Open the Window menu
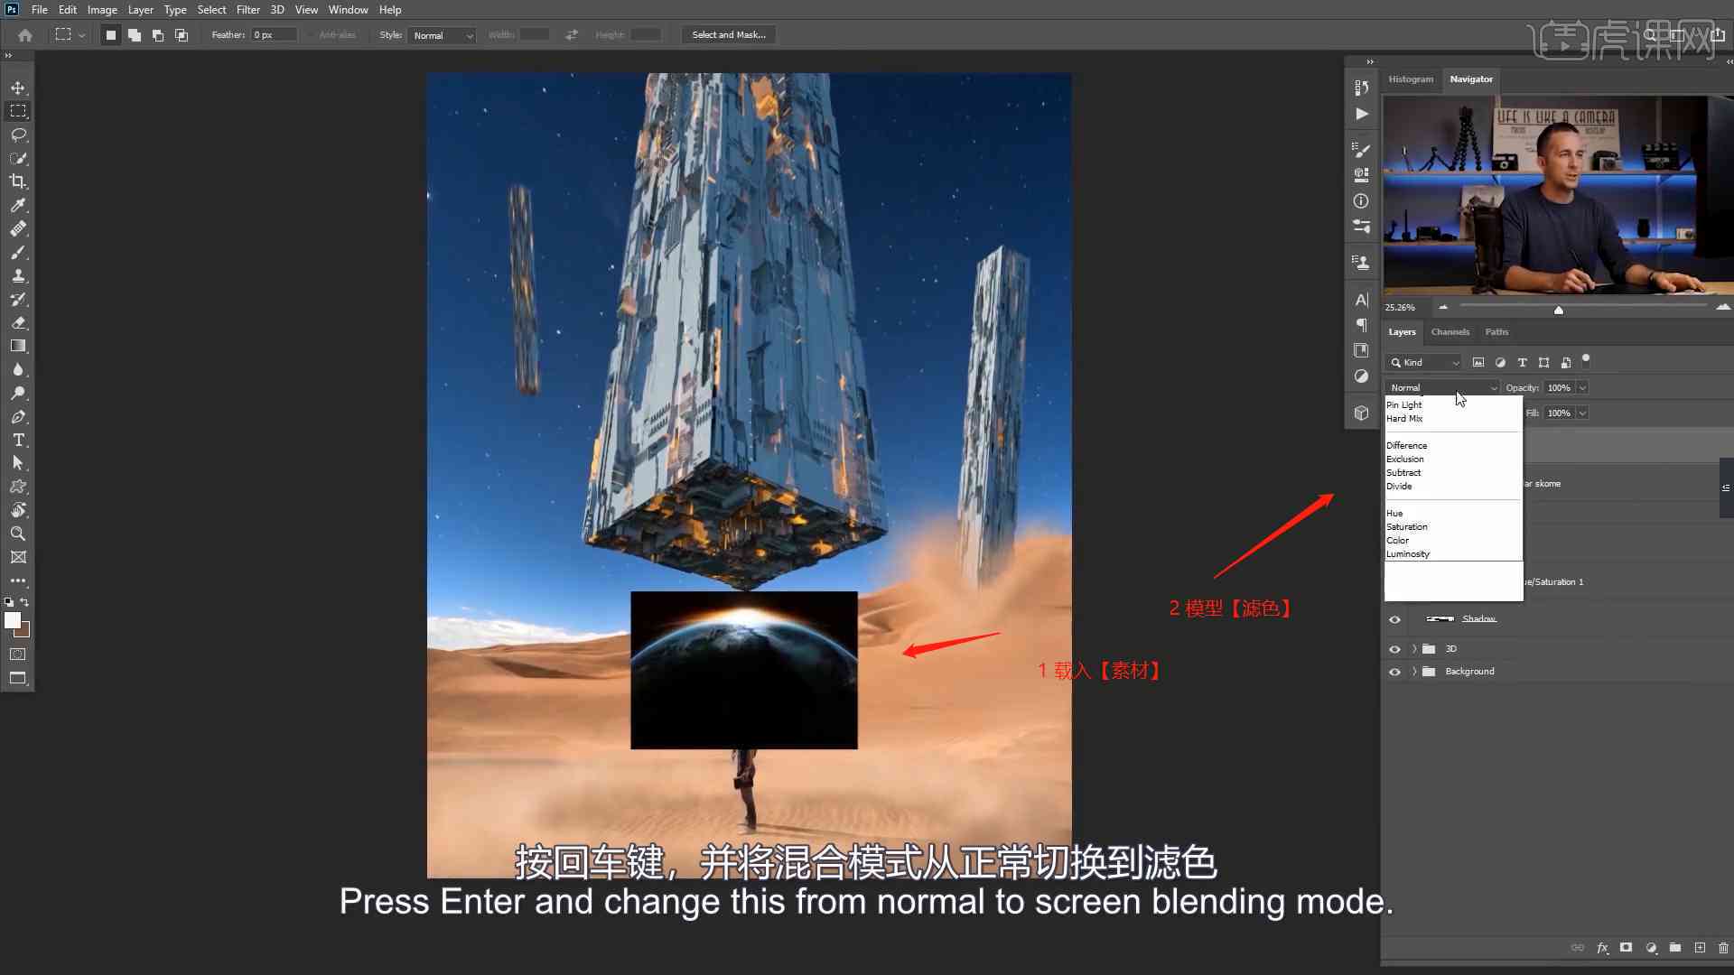 pyautogui.click(x=348, y=10)
